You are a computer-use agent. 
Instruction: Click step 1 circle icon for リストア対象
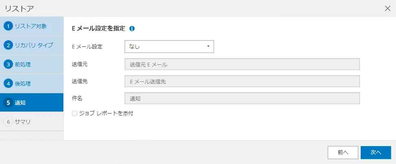click(x=9, y=26)
